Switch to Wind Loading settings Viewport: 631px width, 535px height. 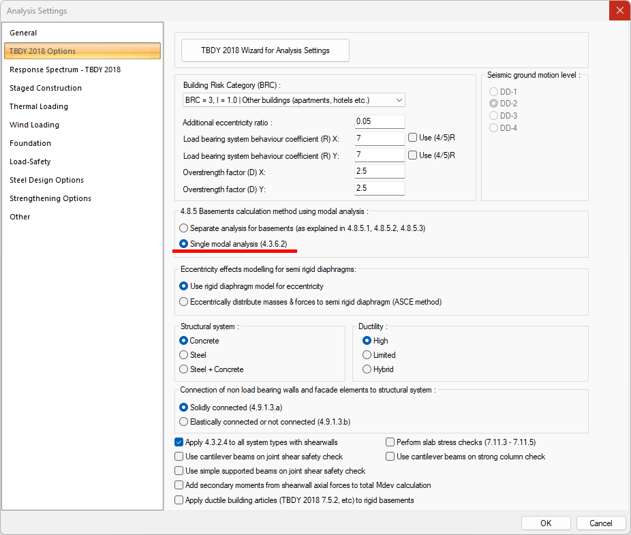click(34, 125)
